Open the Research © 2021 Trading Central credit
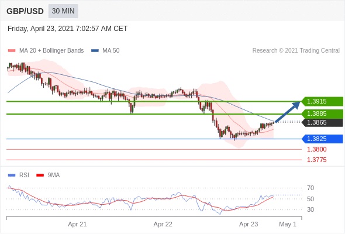Viewport: 345px width, 234px height. [x=296, y=51]
